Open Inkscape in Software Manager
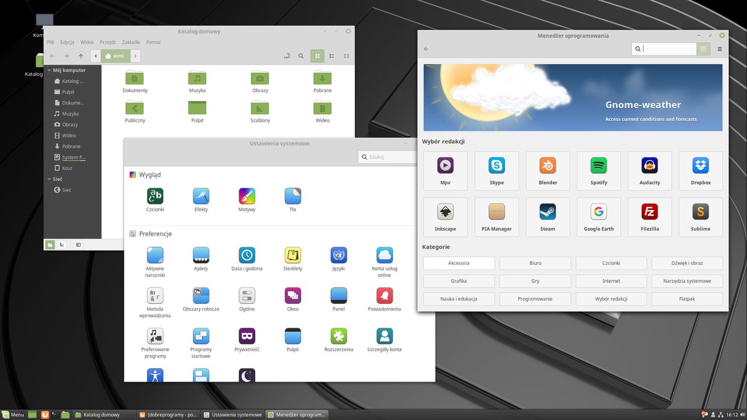Image resolution: width=747 pixels, height=420 pixels. 445,217
